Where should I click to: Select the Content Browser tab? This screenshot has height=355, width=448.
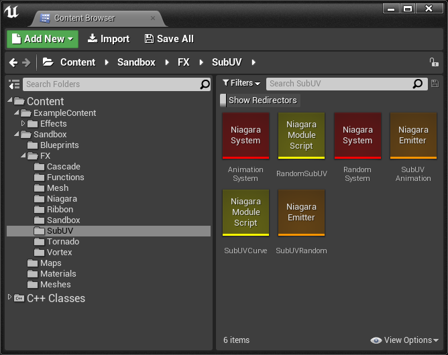(x=99, y=18)
